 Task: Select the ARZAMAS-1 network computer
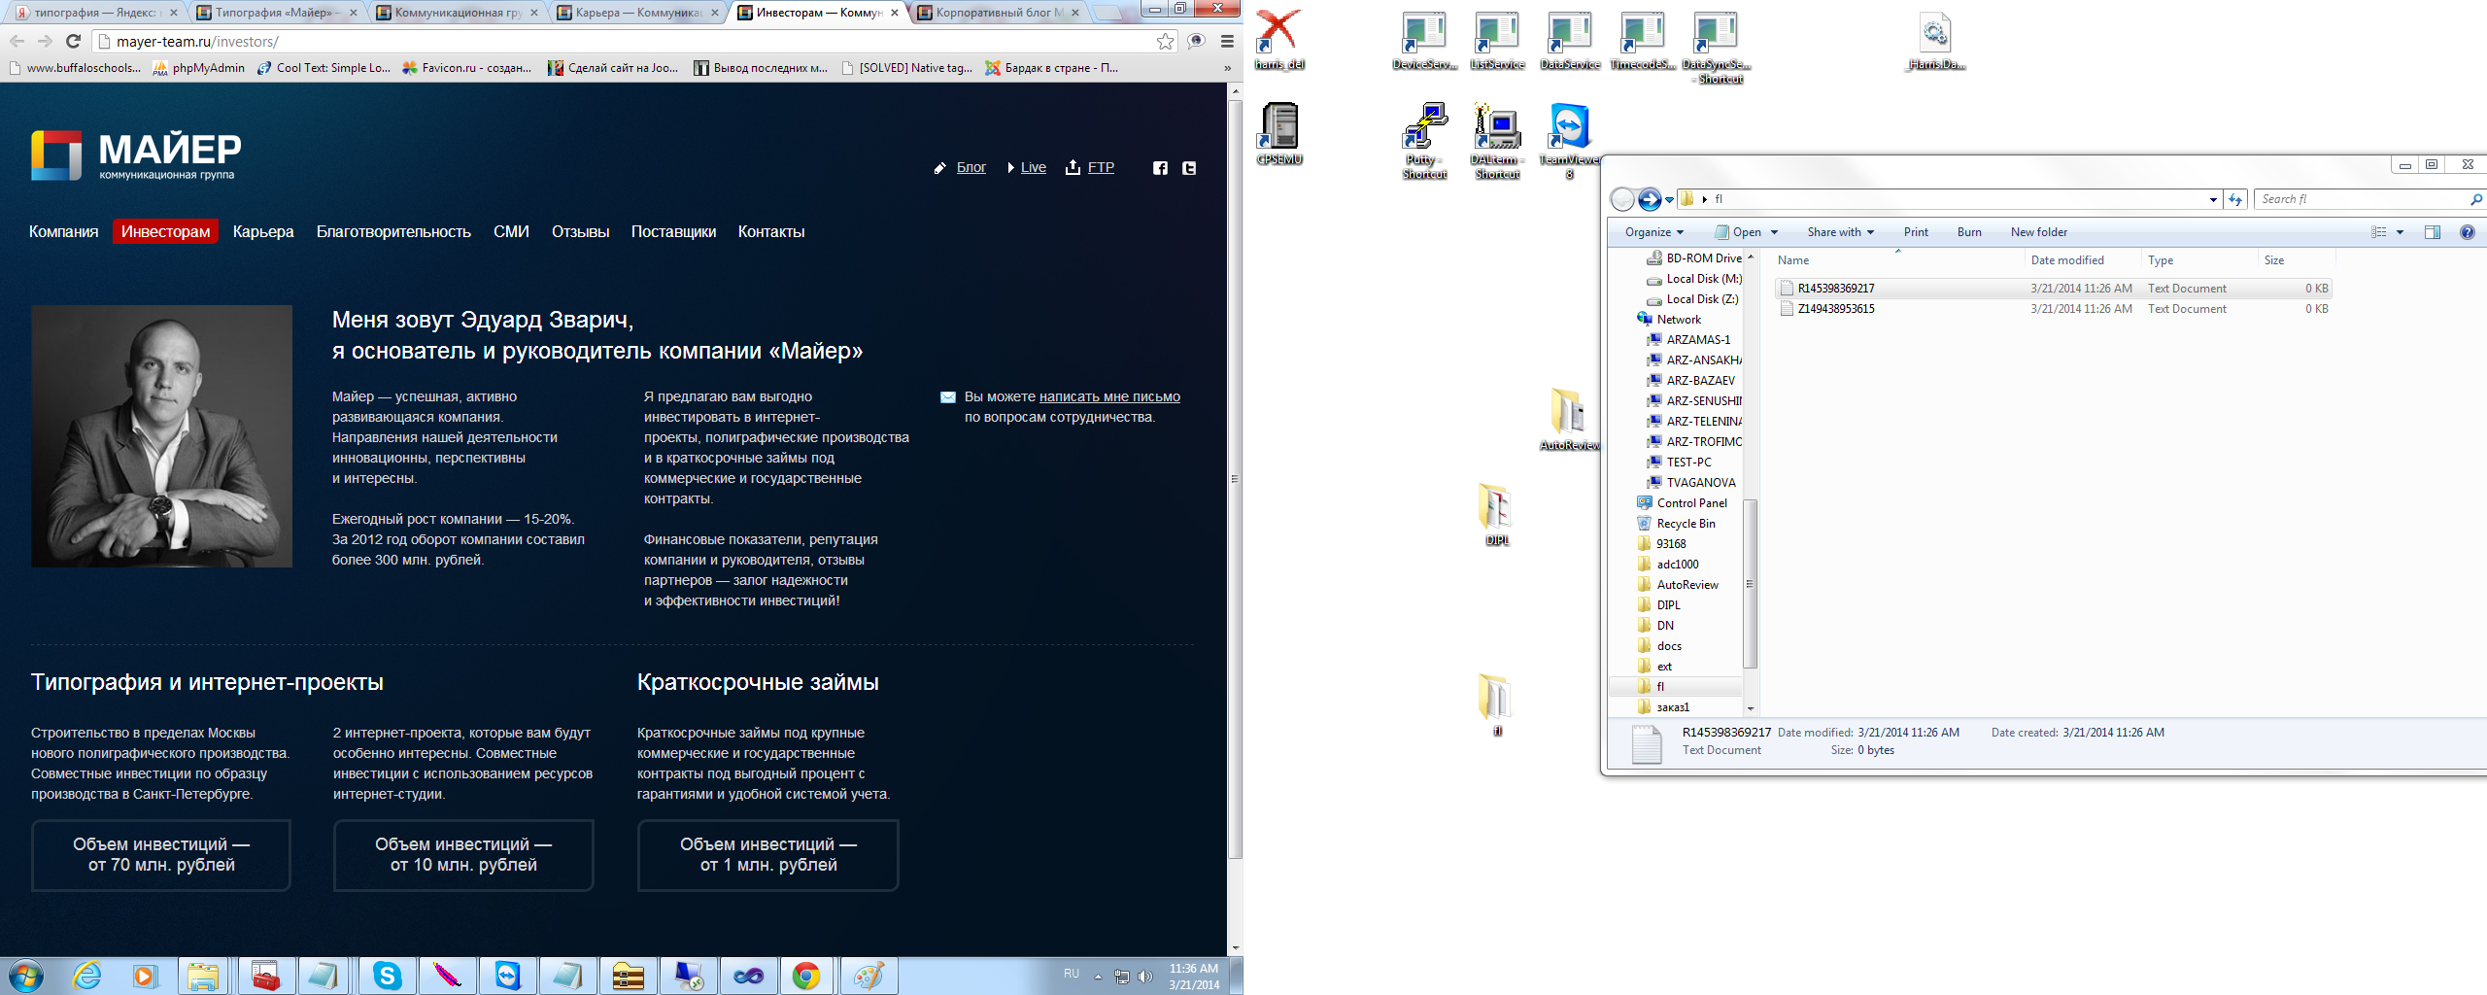pos(1698,340)
